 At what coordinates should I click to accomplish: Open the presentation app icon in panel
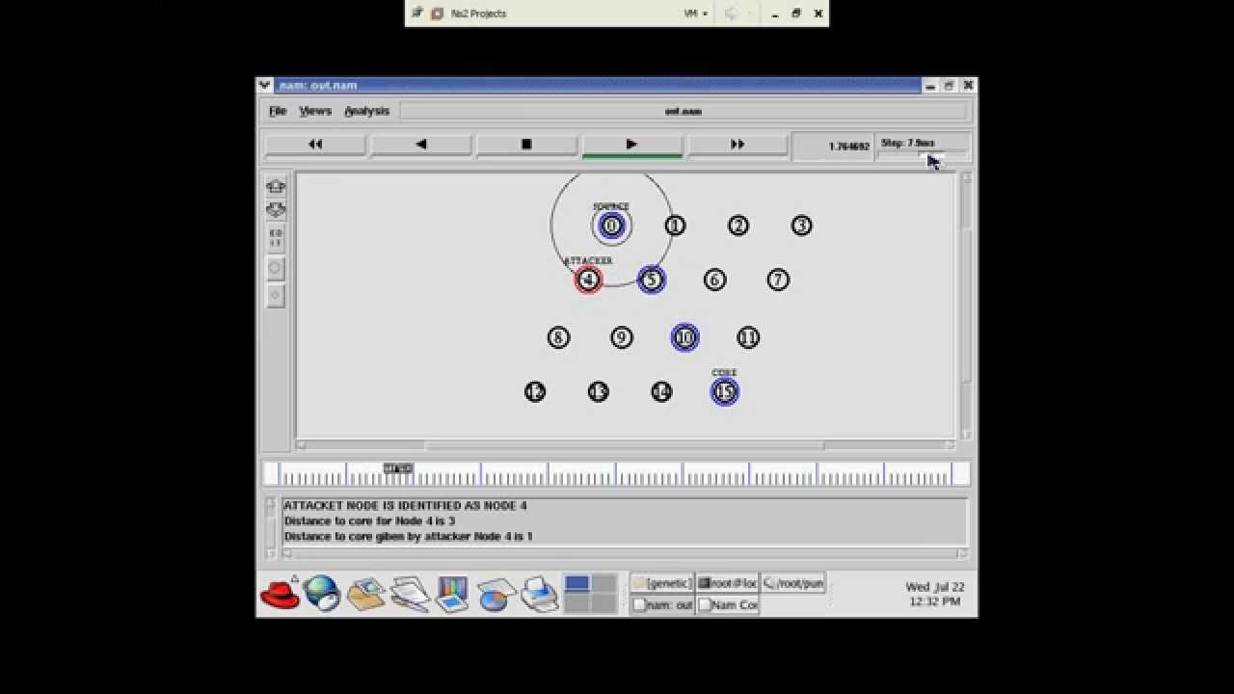coord(451,594)
